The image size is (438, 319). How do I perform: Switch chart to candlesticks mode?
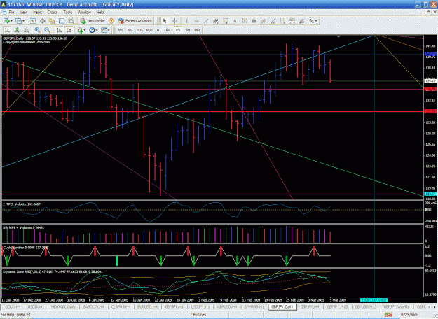tap(17, 30)
